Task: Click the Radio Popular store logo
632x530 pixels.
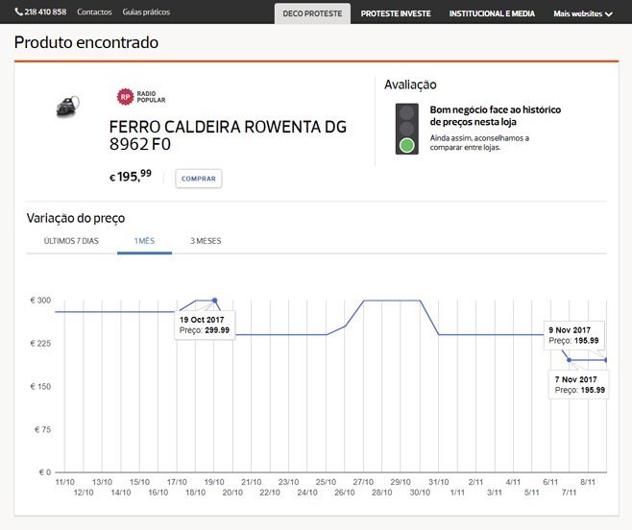Action: click(x=141, y=97)
